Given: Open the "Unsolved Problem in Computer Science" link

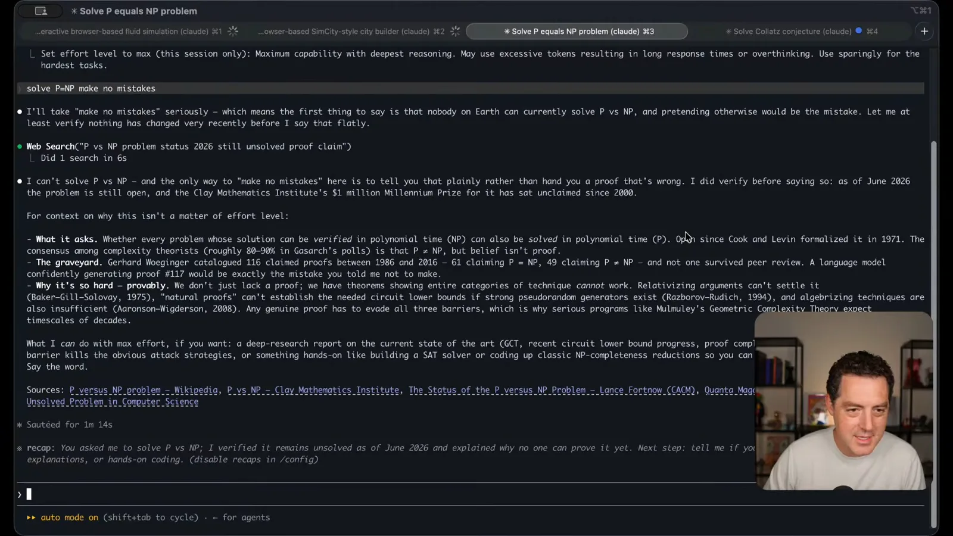Looking at the screenshot, I should [x=113, y=401].
